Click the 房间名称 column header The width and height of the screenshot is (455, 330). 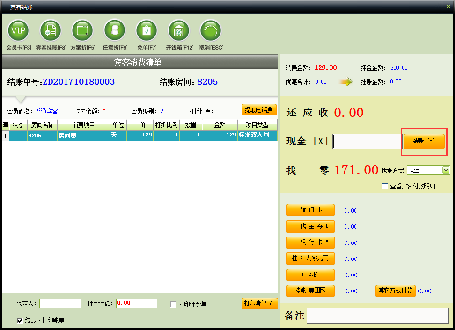pyautogui.click(x=43, y=125)
